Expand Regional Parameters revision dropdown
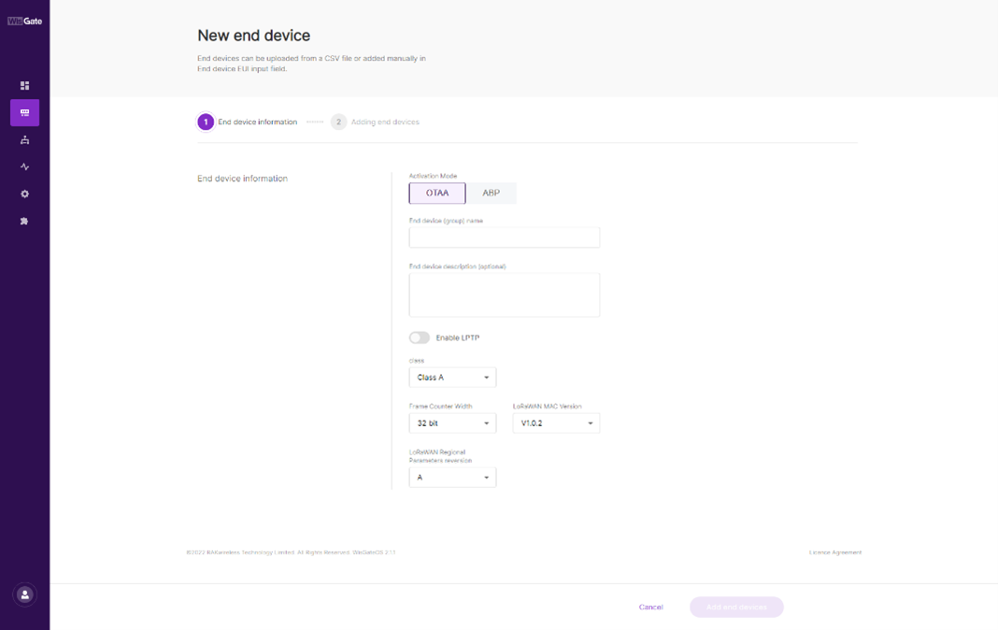Viewport: 998px width, 630px height. coord(452,478)
